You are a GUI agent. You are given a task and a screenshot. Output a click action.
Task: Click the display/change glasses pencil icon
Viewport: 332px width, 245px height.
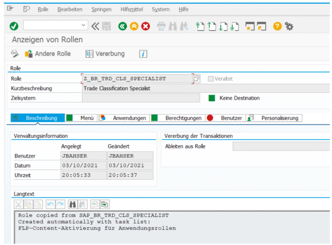pos(15,54)
